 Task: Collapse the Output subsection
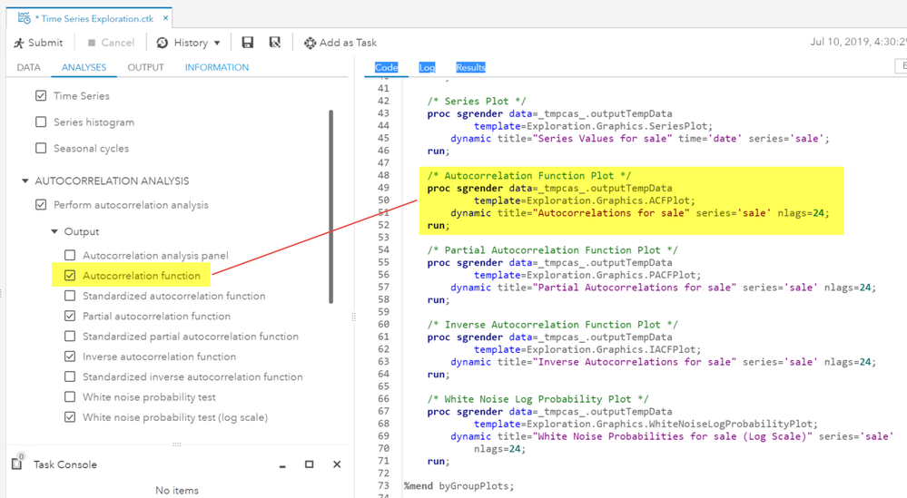tap(54, 232)
